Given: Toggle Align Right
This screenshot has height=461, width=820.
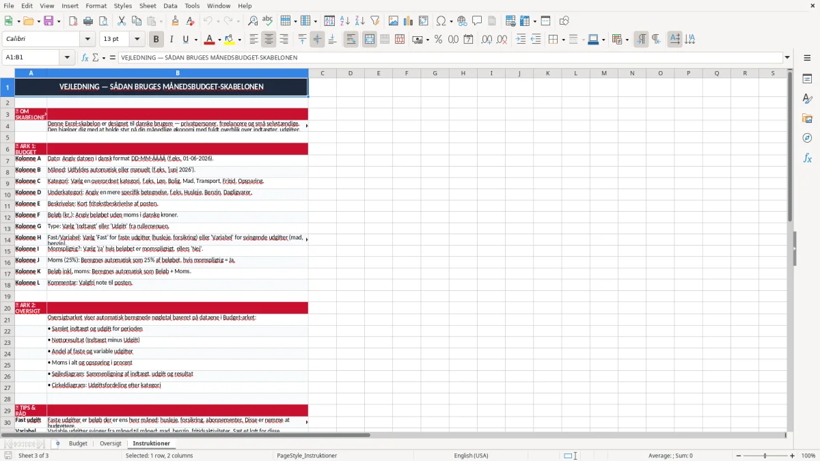Looking at the screenshot, I should [x=284, y=40].
